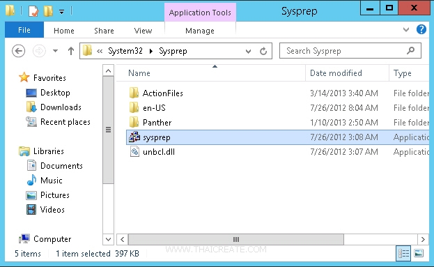
Task: Select the en-US folder
Action: 154,108
